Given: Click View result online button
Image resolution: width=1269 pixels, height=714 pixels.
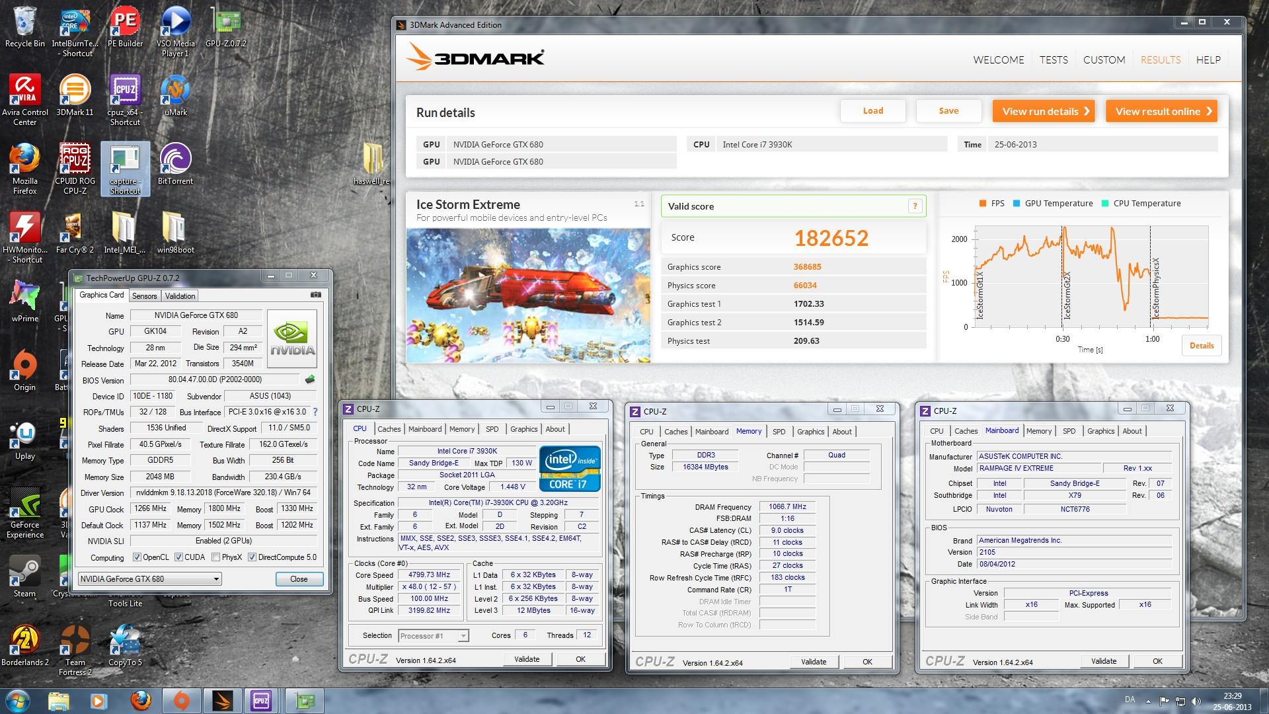Looking at the screenshot, I should point(1161,111).
